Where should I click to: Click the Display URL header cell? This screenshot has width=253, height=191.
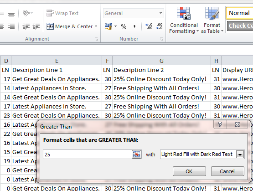pos(238,70)
